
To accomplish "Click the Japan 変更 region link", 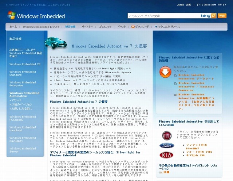I will point(184,5).
